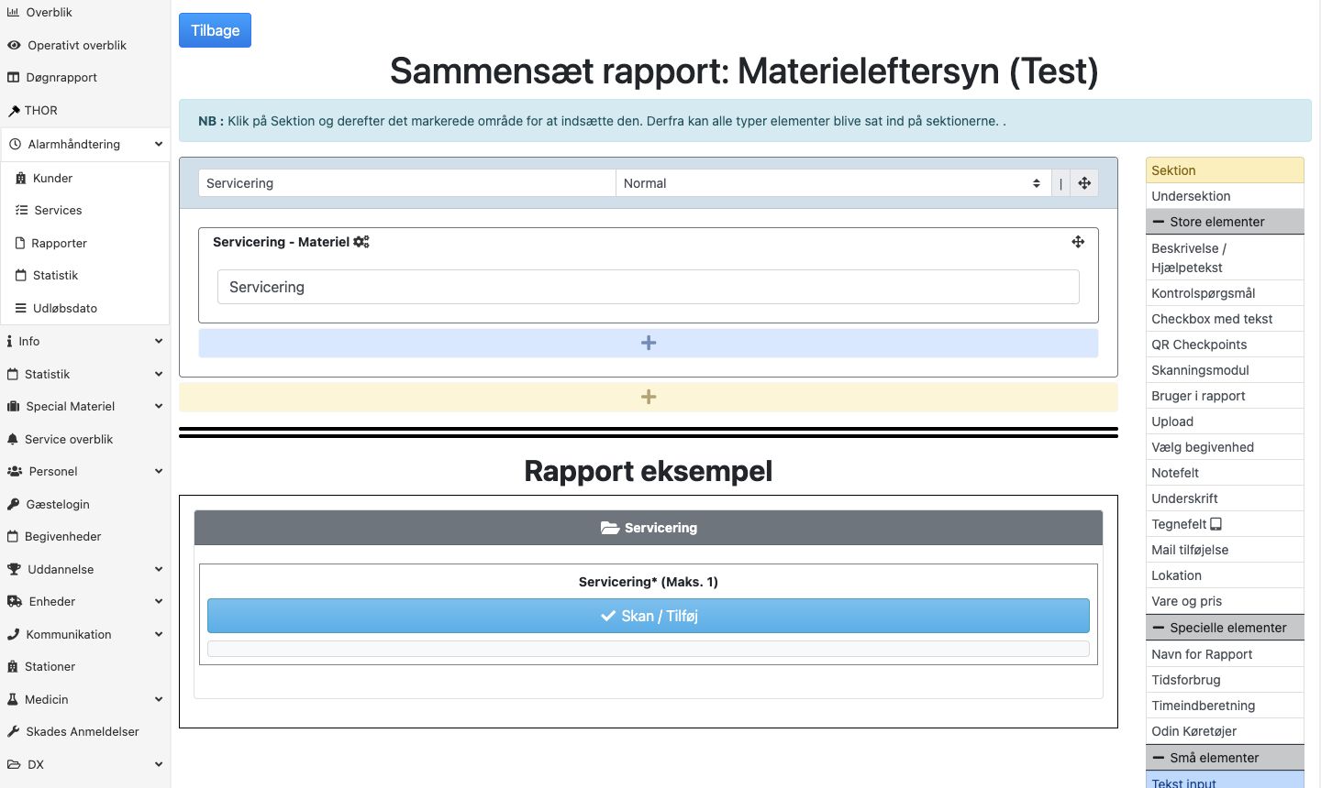
Task: Click the Stationer building icon
Action: click(x=13, y=667)
